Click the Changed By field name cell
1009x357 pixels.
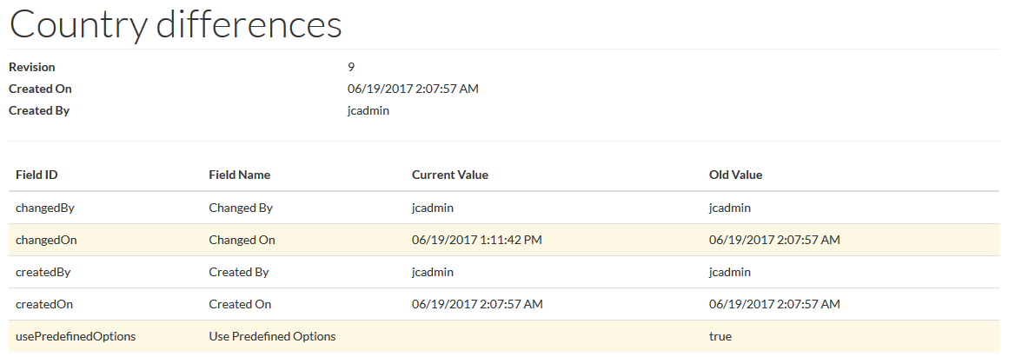(x=241, y=208)
